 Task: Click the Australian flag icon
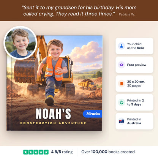122,121
